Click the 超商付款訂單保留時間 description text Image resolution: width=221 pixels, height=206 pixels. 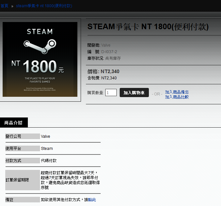click(70, 180)
